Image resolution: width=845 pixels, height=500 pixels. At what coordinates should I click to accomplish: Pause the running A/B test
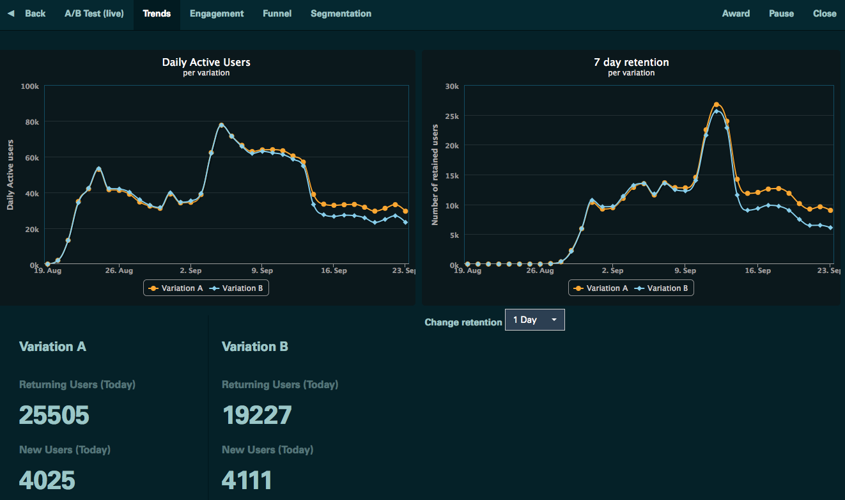coord(781,13)
